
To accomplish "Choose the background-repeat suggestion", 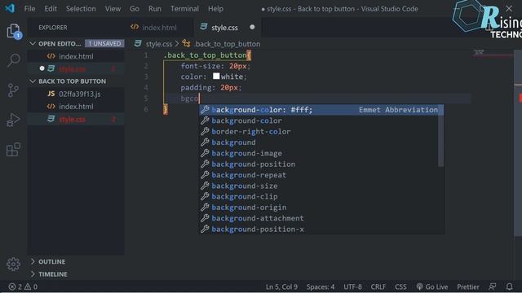I will [319, 175].
